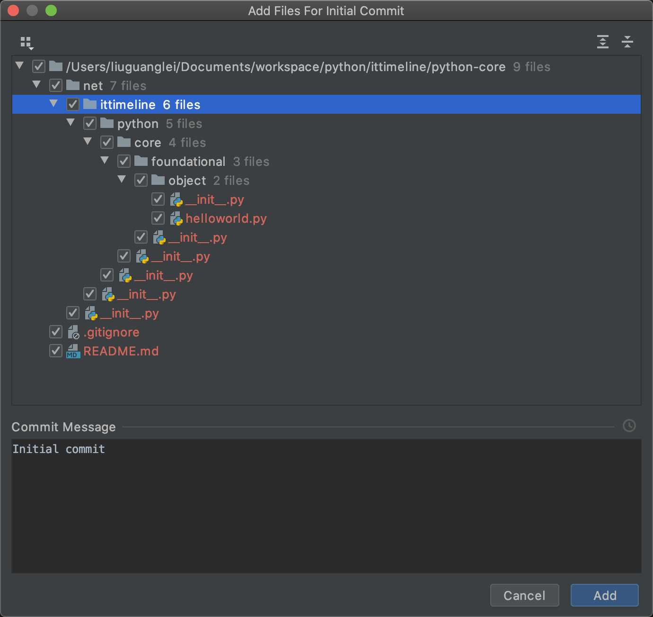This screenshot has height=617, width=653.
Task: Uncheck the helloworld.py checkbox
Action: pos(158,218)
